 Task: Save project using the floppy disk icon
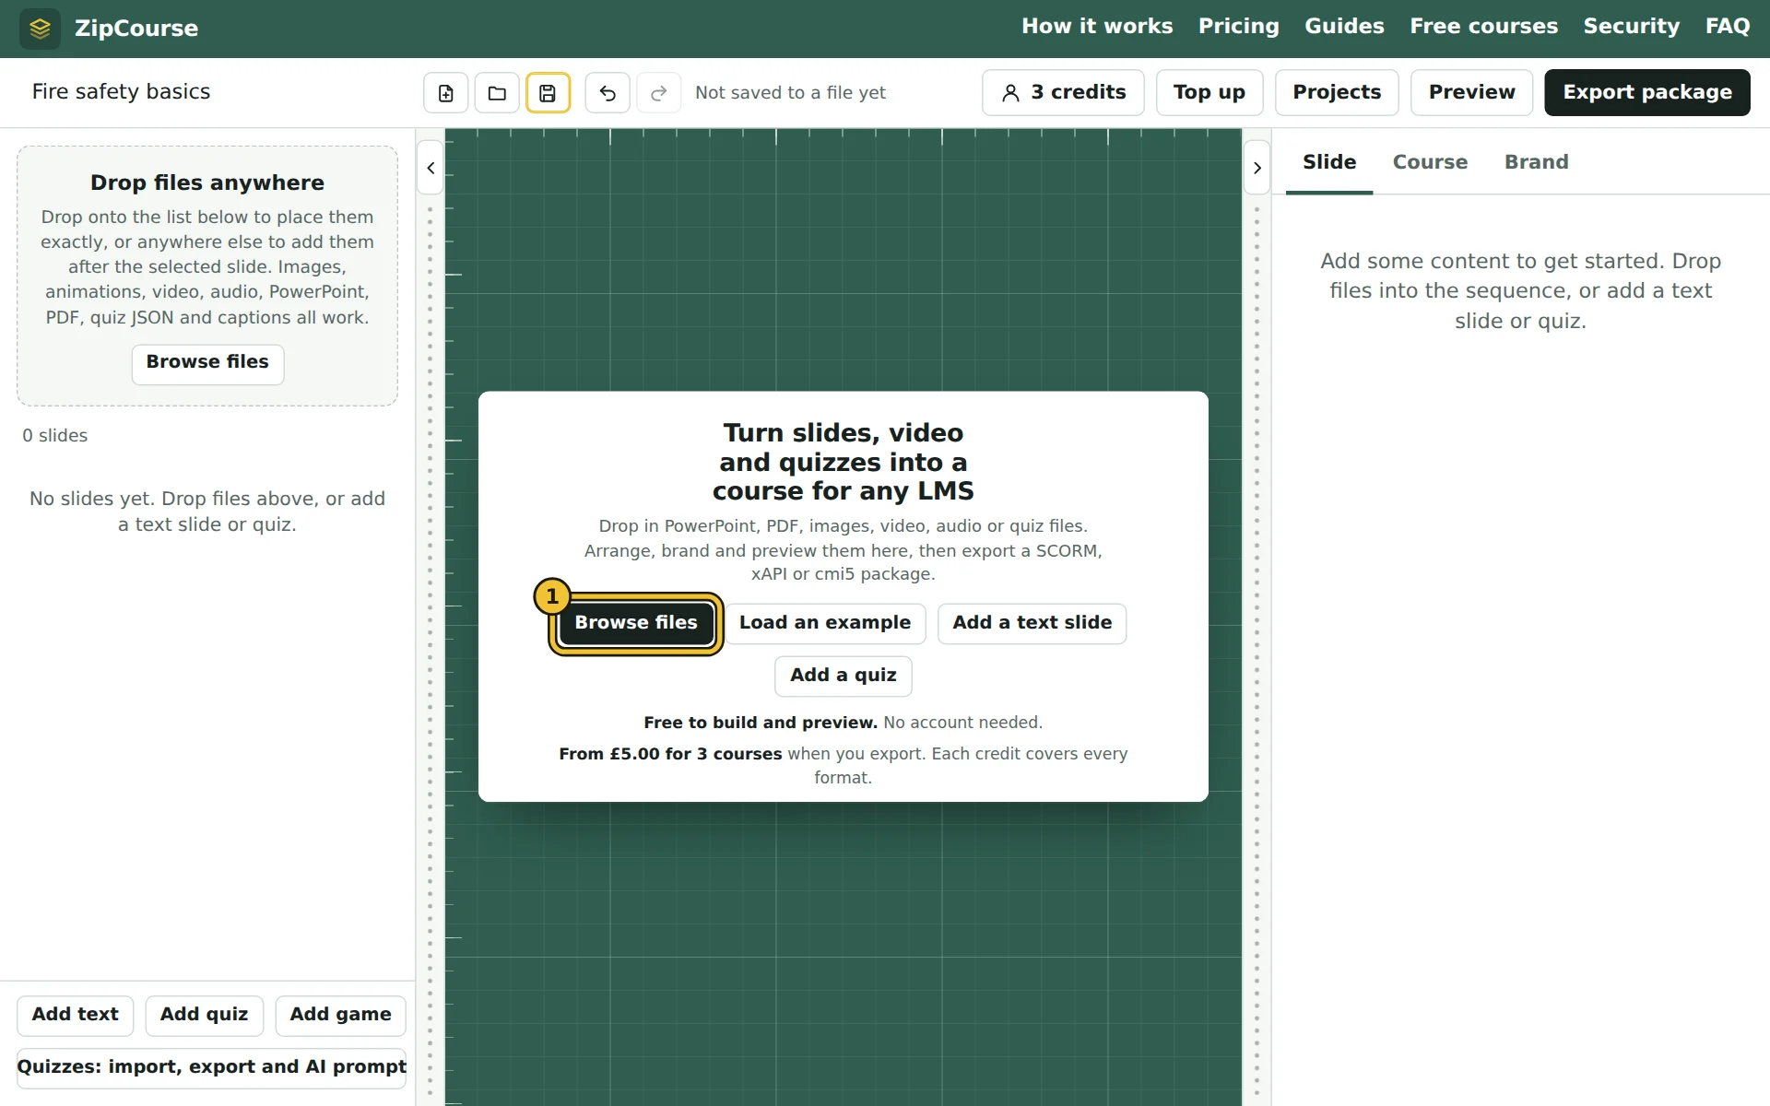(549, 93)
